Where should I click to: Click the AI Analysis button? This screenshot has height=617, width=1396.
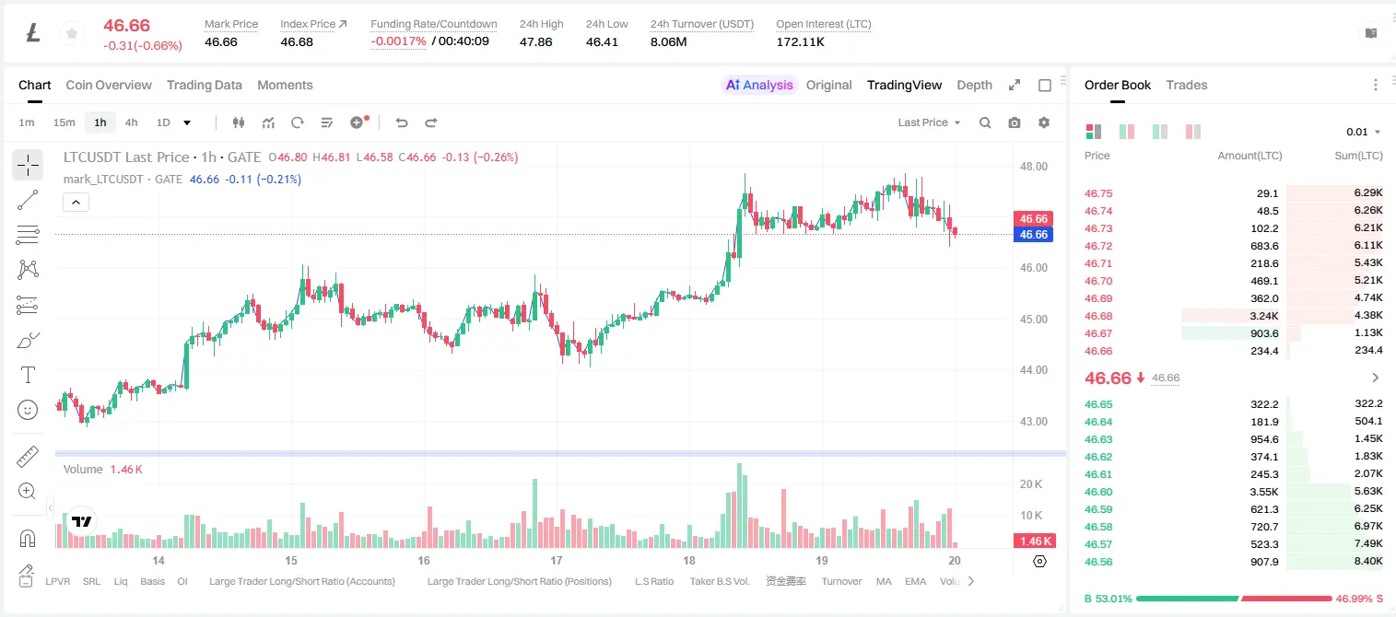pos(759,85)
